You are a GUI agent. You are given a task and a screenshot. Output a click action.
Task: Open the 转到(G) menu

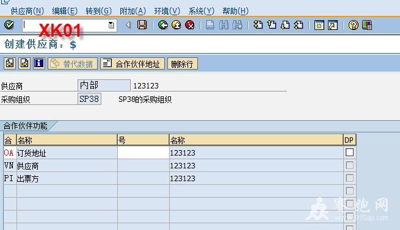tap(99, 11)
